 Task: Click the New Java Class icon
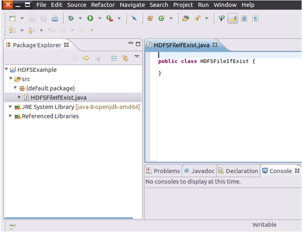pyautogui.click(x=161, y=19)
